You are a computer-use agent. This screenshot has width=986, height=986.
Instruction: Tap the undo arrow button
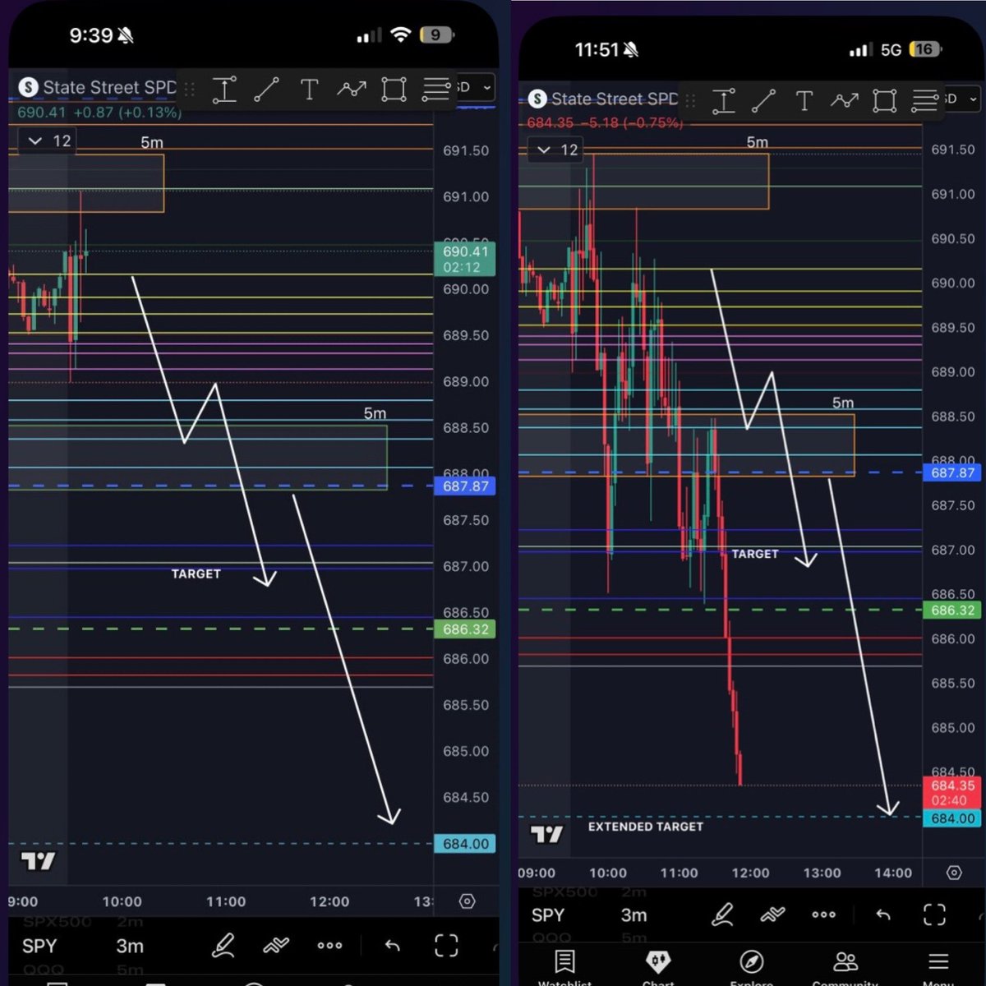[883, 915]
